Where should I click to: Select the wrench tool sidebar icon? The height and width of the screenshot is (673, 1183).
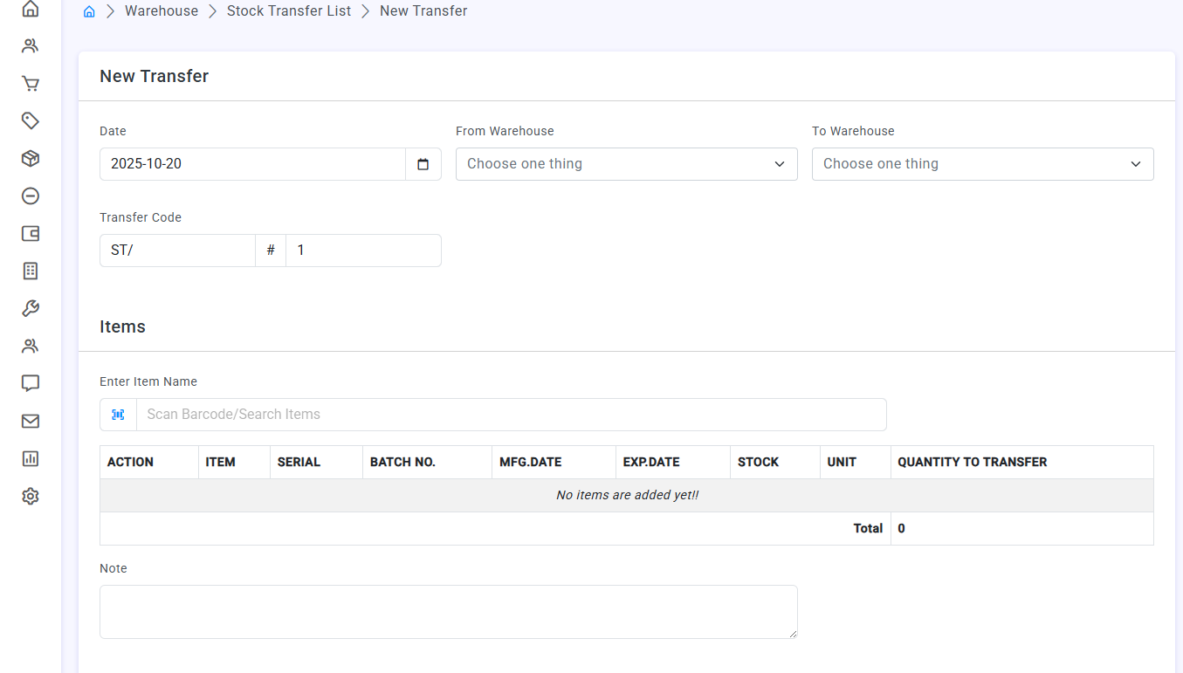tap(31, 308)
